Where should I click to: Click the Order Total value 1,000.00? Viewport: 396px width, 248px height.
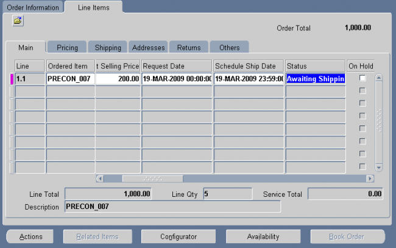[x=358, y=27]
